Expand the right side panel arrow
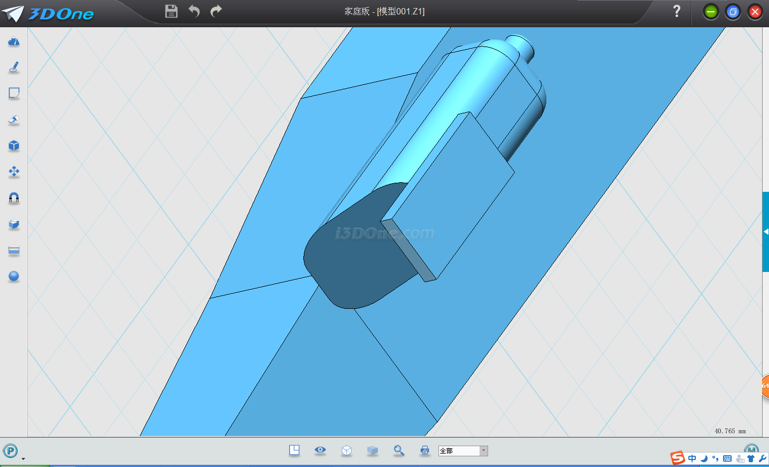Screen dimensions: 769x467 pyautogui.click(x=766, y=232)
